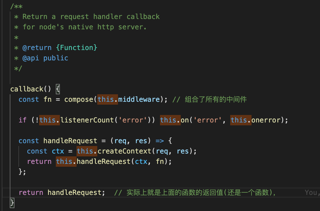Click the createContext method call
Image resolution: width=320 pixels, height=211 pixels.
click(124, 151)
